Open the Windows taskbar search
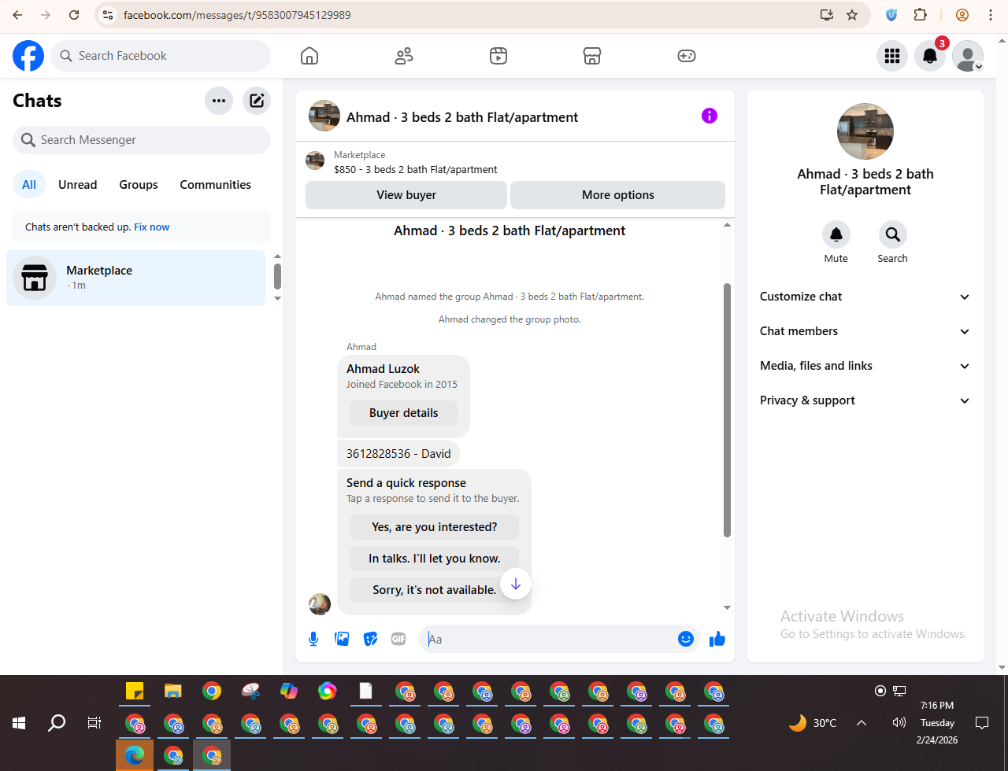The image size is (1008, 771). tap(57, 723)
